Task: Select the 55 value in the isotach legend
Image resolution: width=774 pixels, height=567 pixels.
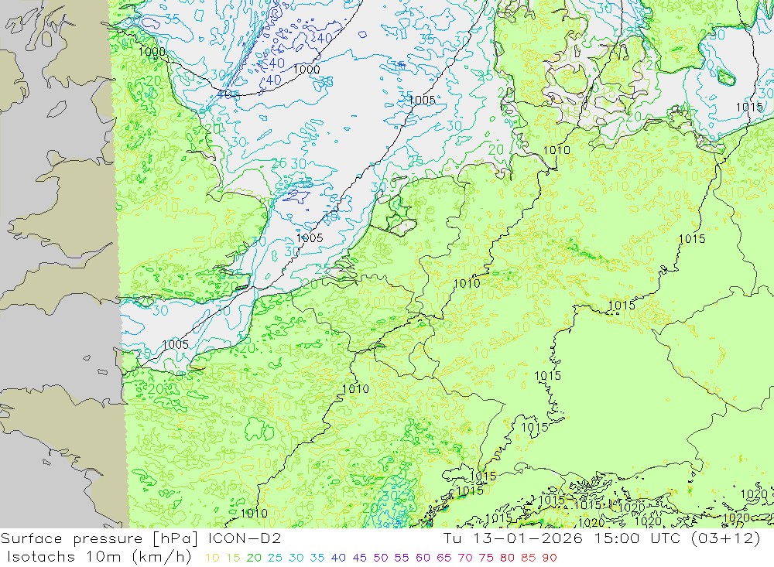Action: (x=402, y=558)
